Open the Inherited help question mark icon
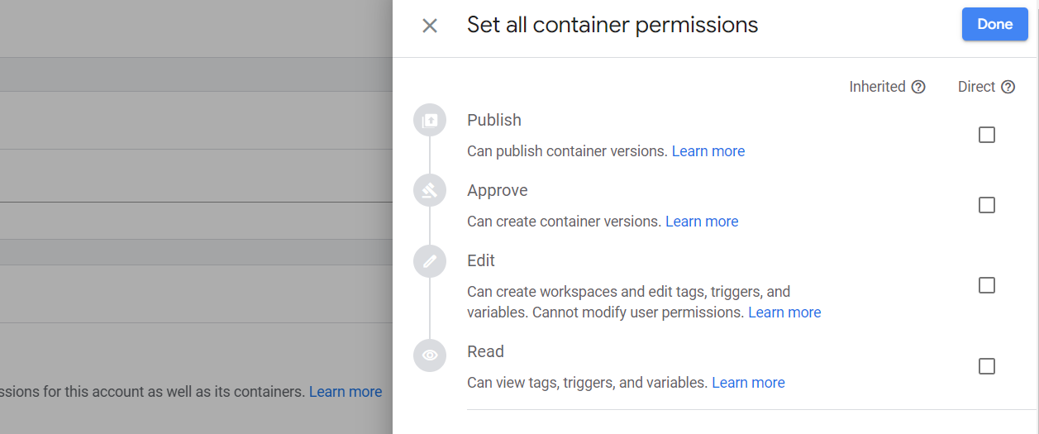 click(918, 87)
